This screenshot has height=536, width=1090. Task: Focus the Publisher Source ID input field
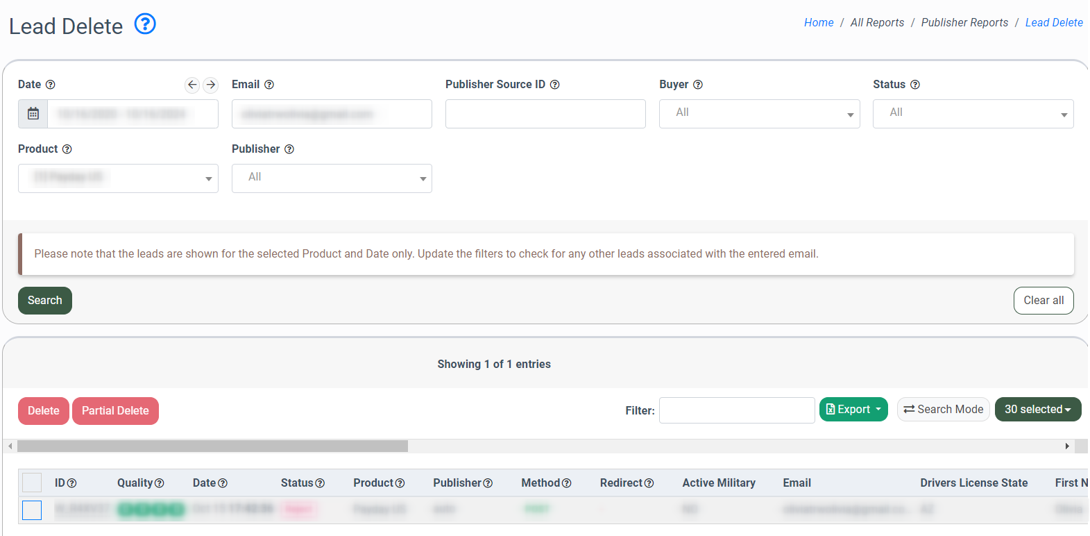click(545, 114)
